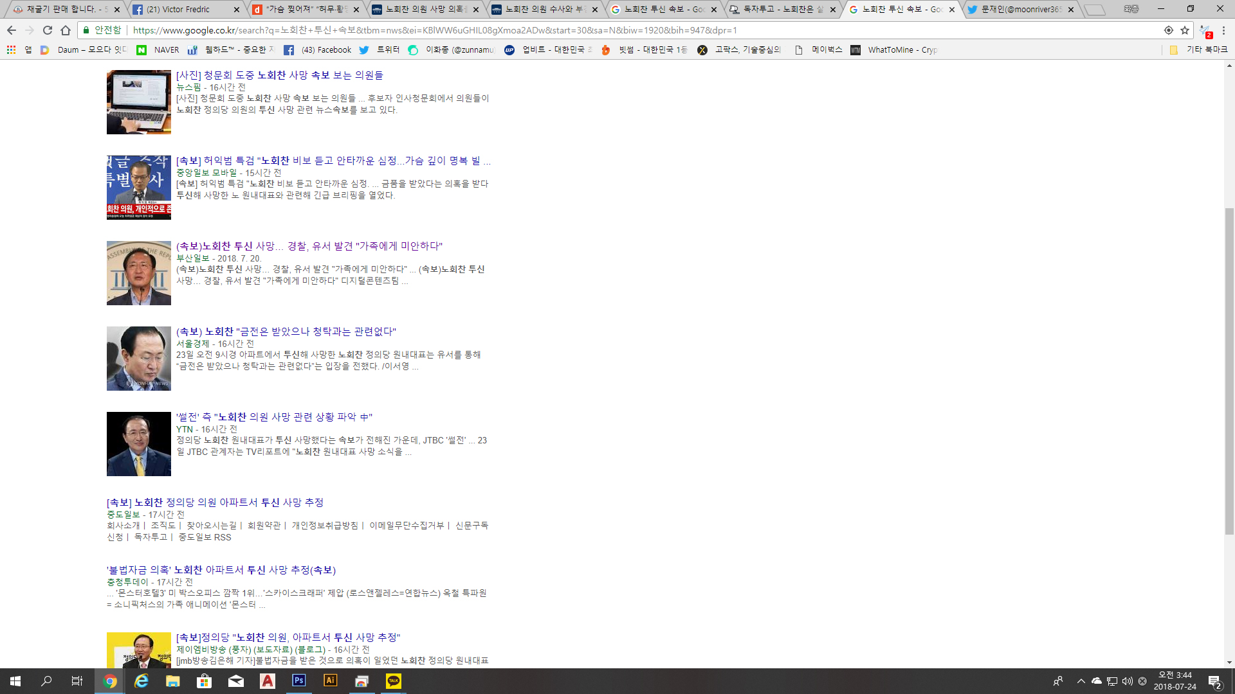The height and width of the screenshot is (694, 1235).
Task: Click the browser reload button
Action: 48,30
